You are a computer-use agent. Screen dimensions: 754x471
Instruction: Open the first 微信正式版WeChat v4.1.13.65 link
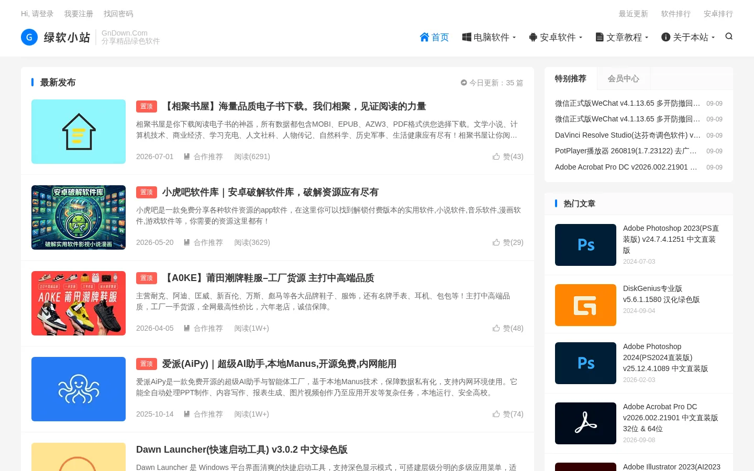[627, 103]
